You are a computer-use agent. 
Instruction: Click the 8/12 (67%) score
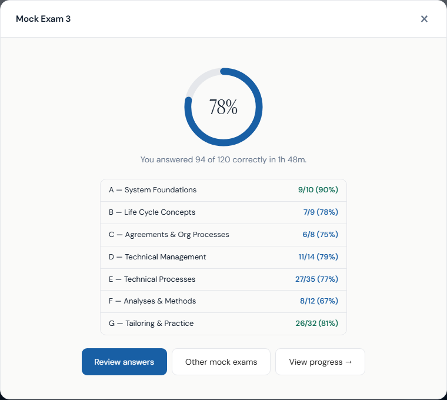(x=319, y=301)
